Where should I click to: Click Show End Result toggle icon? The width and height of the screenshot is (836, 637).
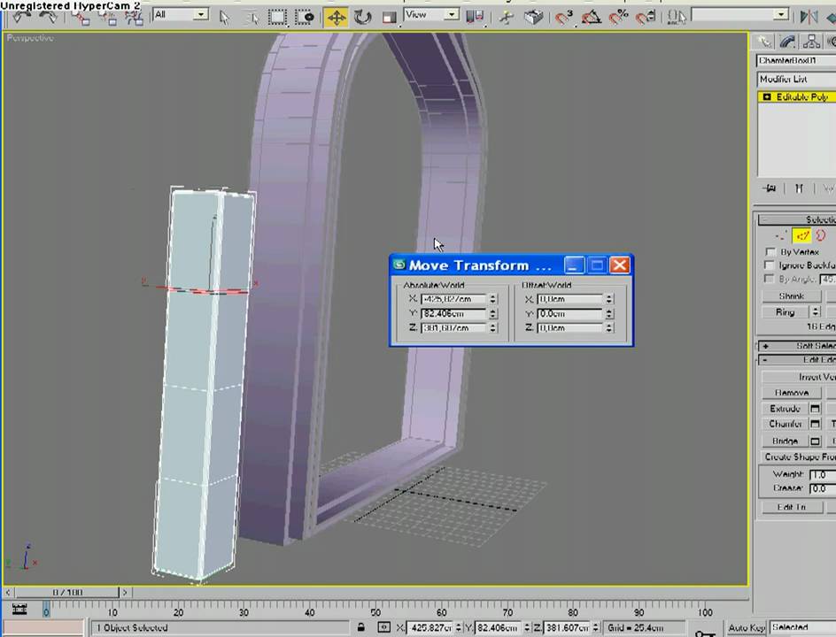(x=799, y=188)
